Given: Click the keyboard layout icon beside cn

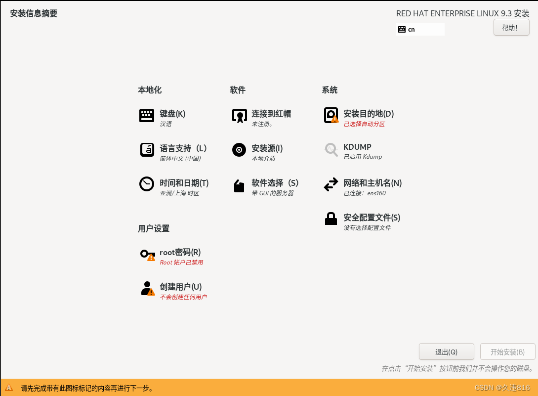Looking at the screenshot, I should 402,30.
